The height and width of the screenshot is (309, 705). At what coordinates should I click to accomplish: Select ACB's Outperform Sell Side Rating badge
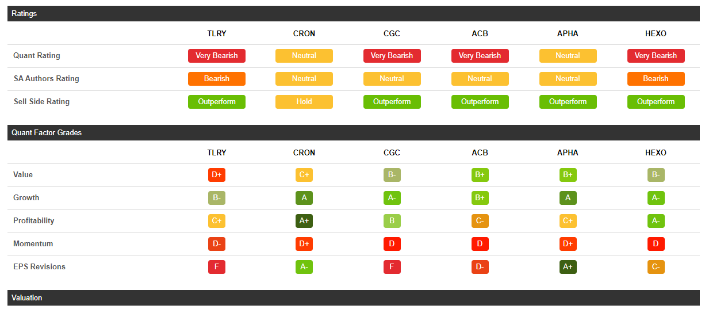point(480,102)
